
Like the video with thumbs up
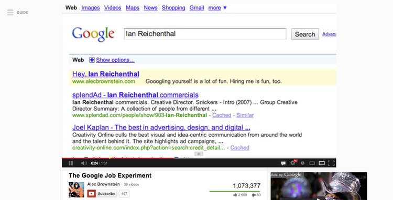(x=235, y=195)
